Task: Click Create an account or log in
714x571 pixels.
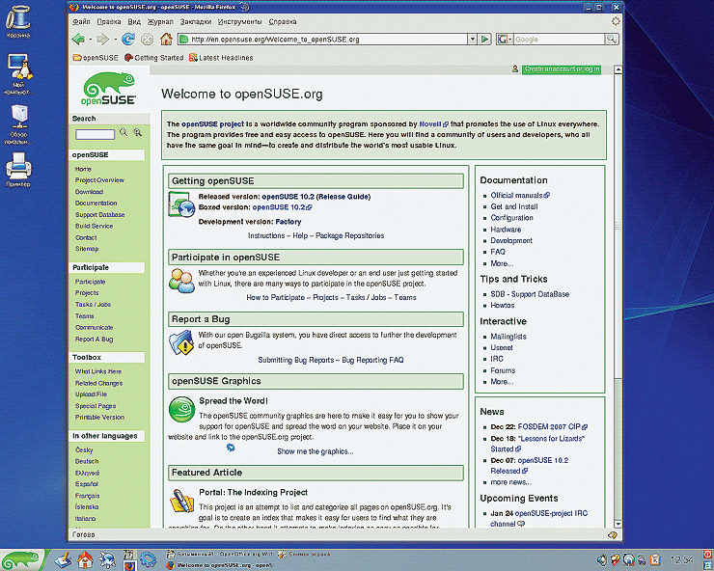Action: 562,69
